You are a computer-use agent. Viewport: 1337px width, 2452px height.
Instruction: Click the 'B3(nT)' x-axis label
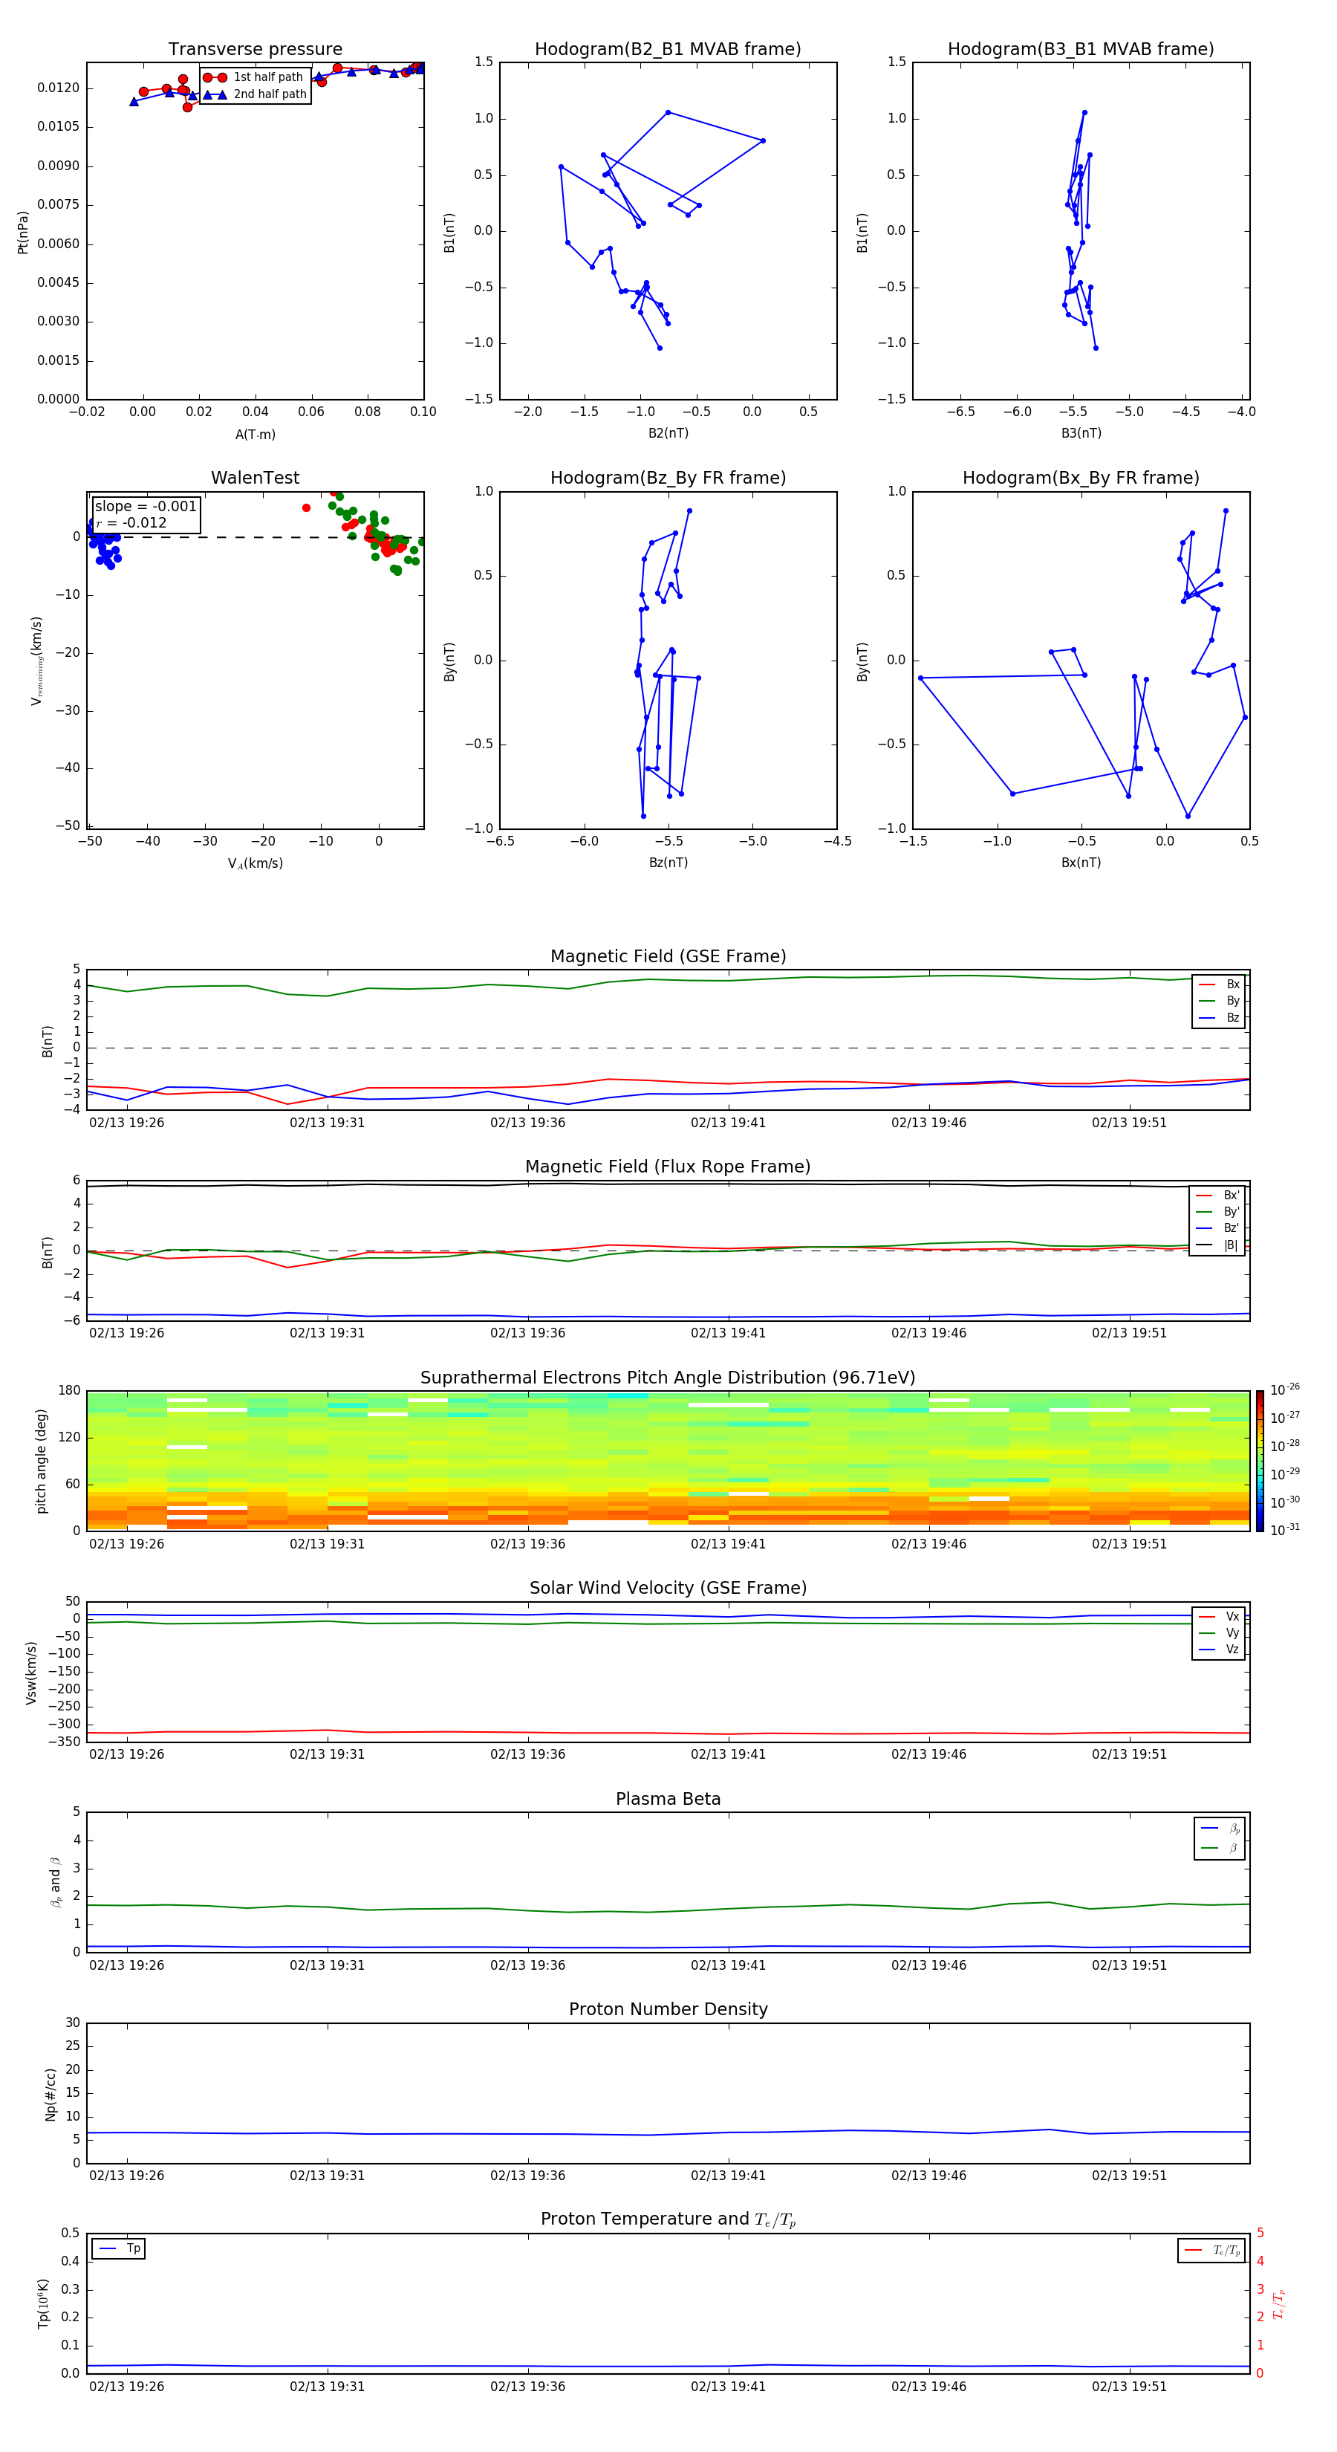click(1081, 433)
